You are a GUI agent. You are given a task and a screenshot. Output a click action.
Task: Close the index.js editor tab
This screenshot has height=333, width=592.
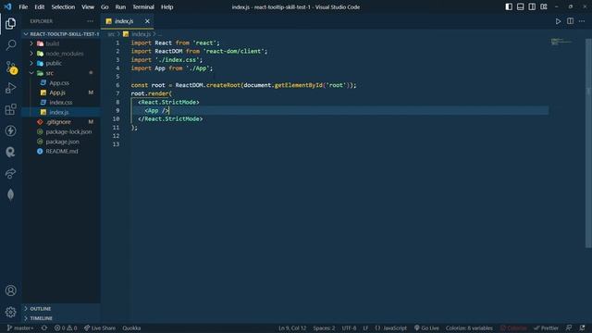pyautogui.click(x=147, y=21)
